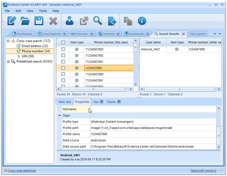Click the gray copy documents icon
227x176 pixels.
[128, 21]
